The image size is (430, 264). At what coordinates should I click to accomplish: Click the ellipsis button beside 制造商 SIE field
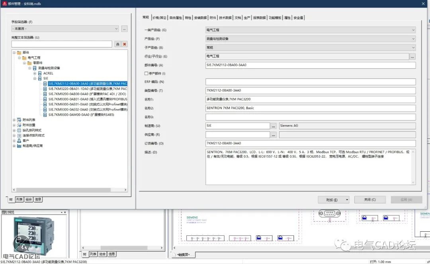click(x=274, y=126)
